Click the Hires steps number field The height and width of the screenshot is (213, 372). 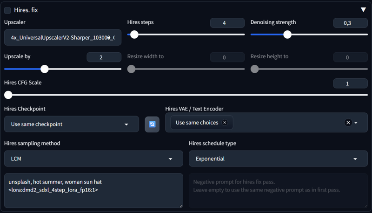pyautogui.click(x=227, y=23)
